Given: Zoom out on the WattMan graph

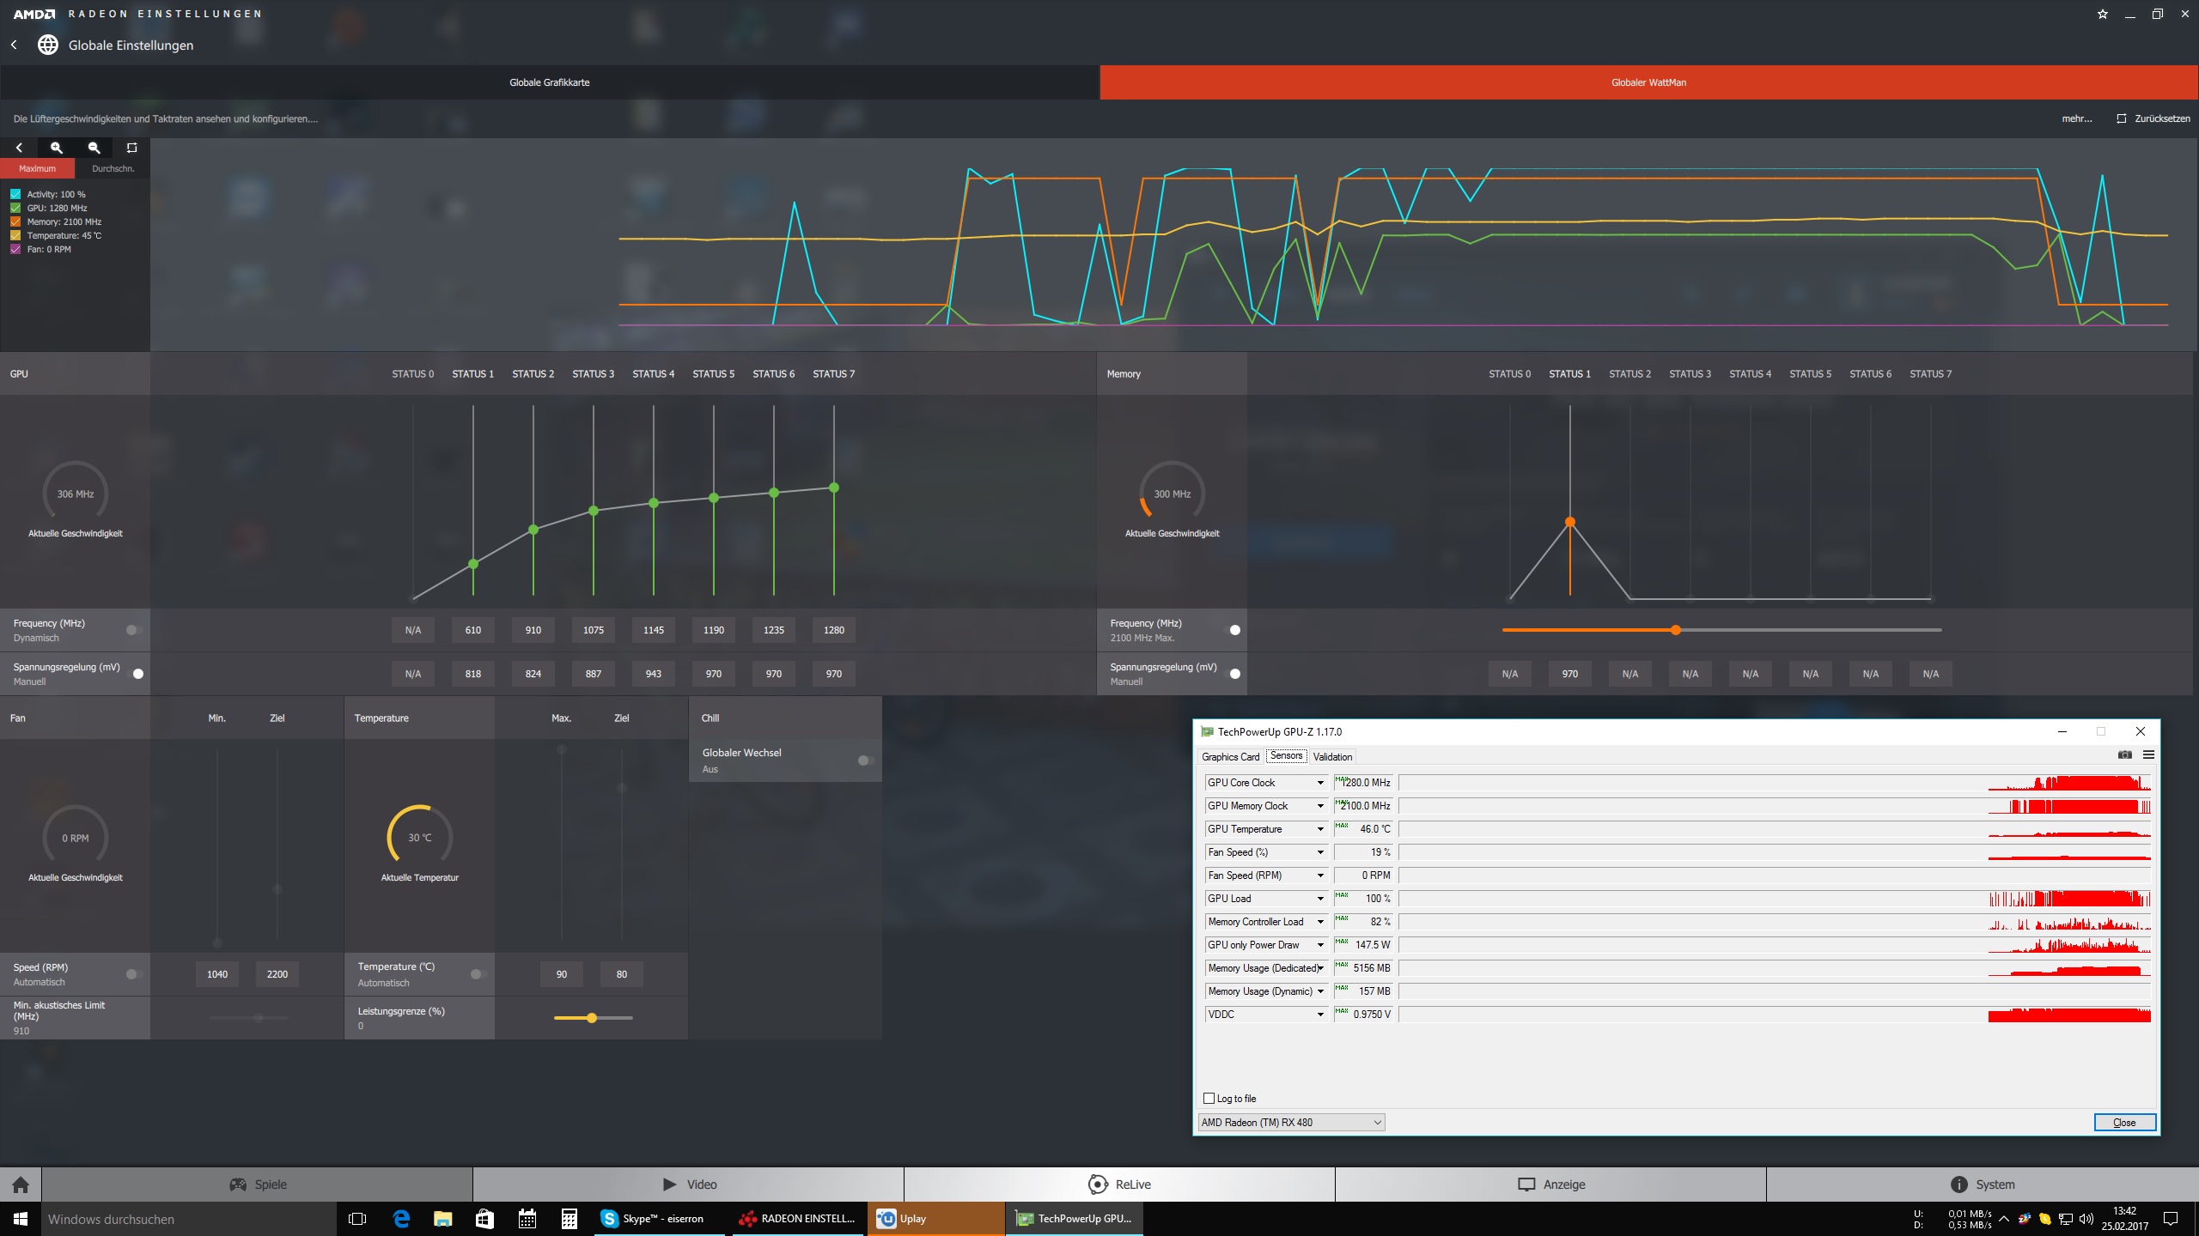Looking at the screenshot, I should [x=94, y=148].
